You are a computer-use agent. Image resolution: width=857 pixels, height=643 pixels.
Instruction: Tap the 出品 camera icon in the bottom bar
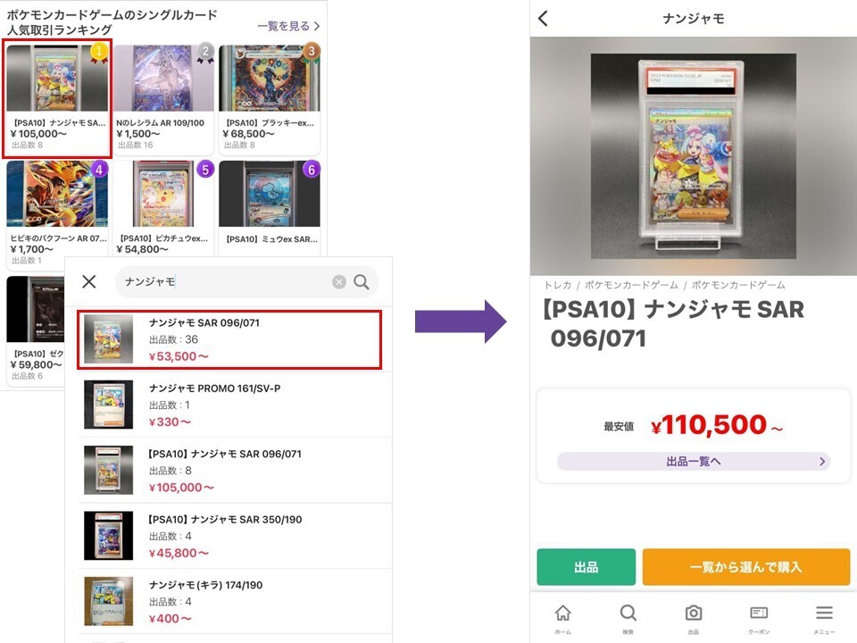(x=694, y=617)
